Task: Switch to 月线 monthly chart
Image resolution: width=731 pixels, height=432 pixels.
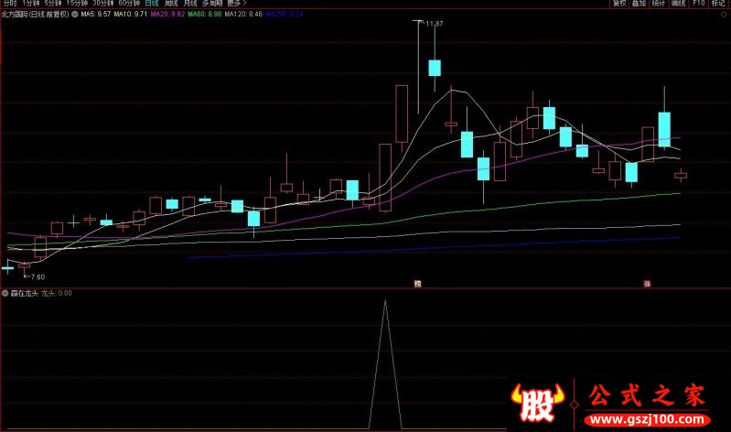Action: pos(189,4)
